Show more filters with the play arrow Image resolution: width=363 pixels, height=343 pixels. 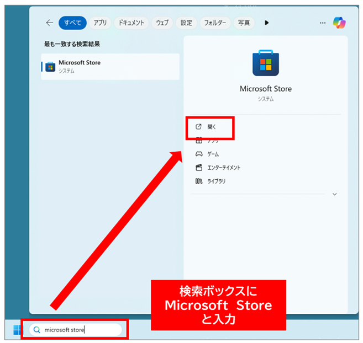click(x=266, y=23)
